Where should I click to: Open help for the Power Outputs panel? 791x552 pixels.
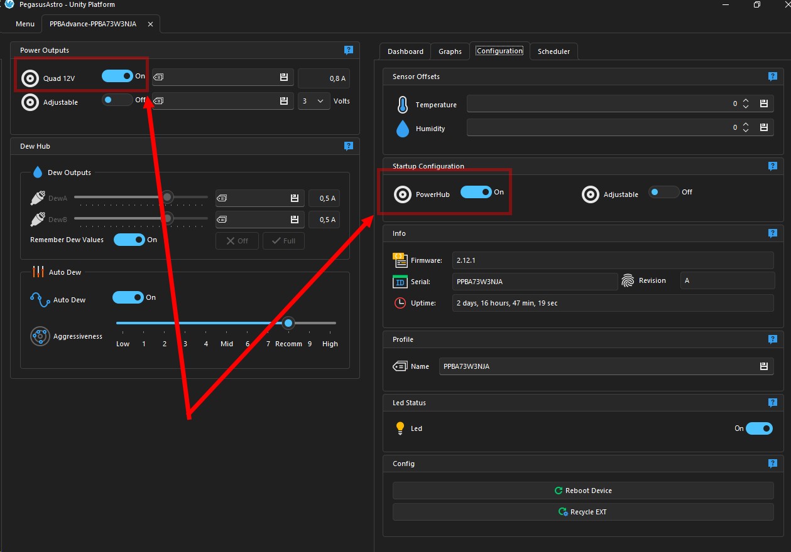click(349, 50)
